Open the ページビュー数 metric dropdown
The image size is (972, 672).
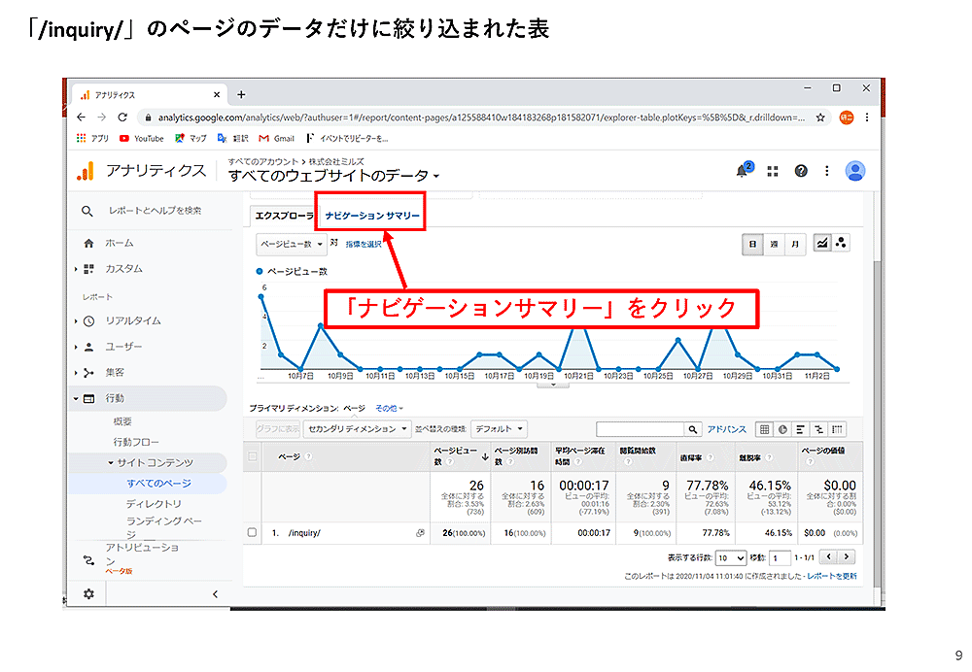point(291,245)
